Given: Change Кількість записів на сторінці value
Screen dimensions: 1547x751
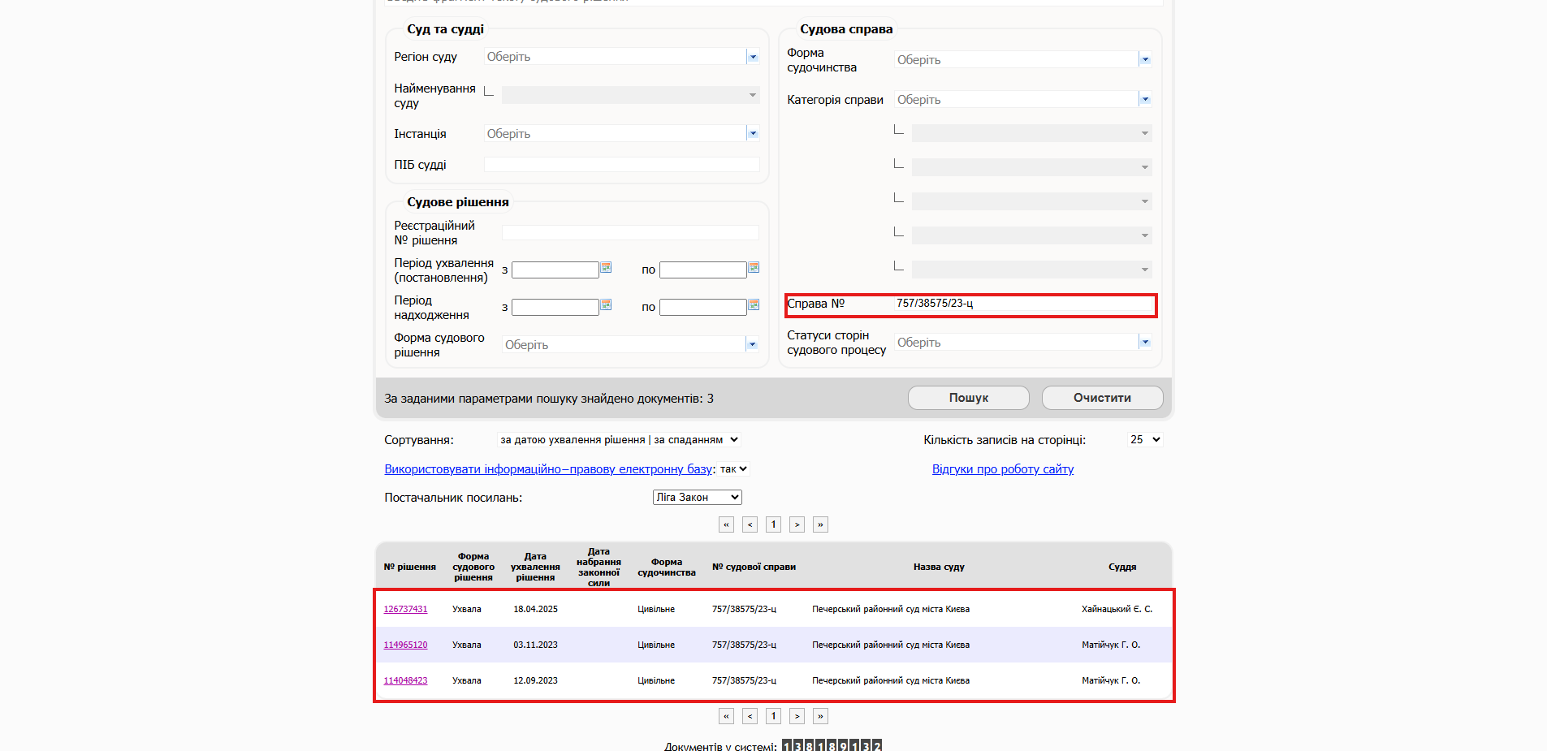Looking at the screenshot, I should point(1145,439).
